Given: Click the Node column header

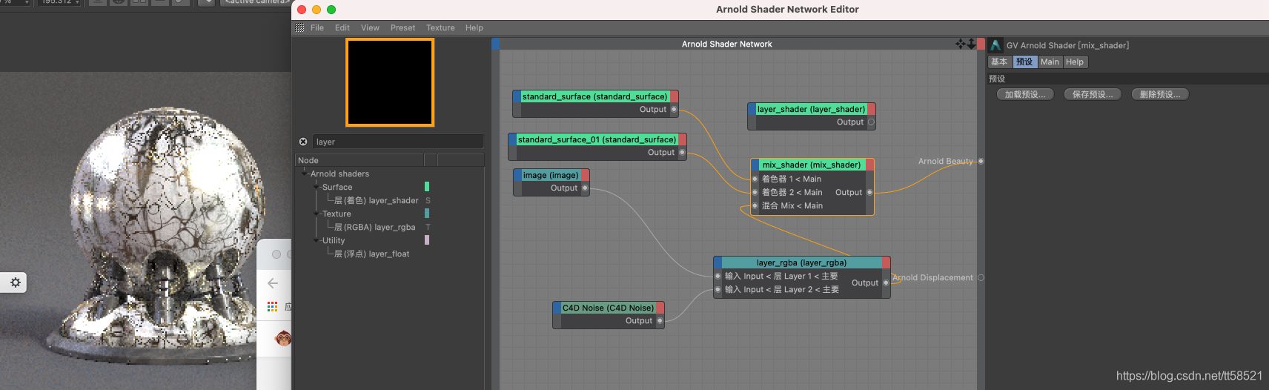Looking at the screenshot, I should click(x=360, y=160).
